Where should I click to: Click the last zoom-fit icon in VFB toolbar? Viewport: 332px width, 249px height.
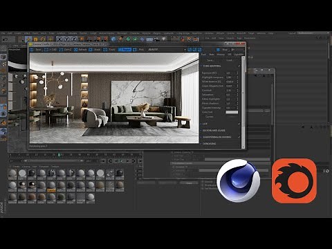pos(199,50)
